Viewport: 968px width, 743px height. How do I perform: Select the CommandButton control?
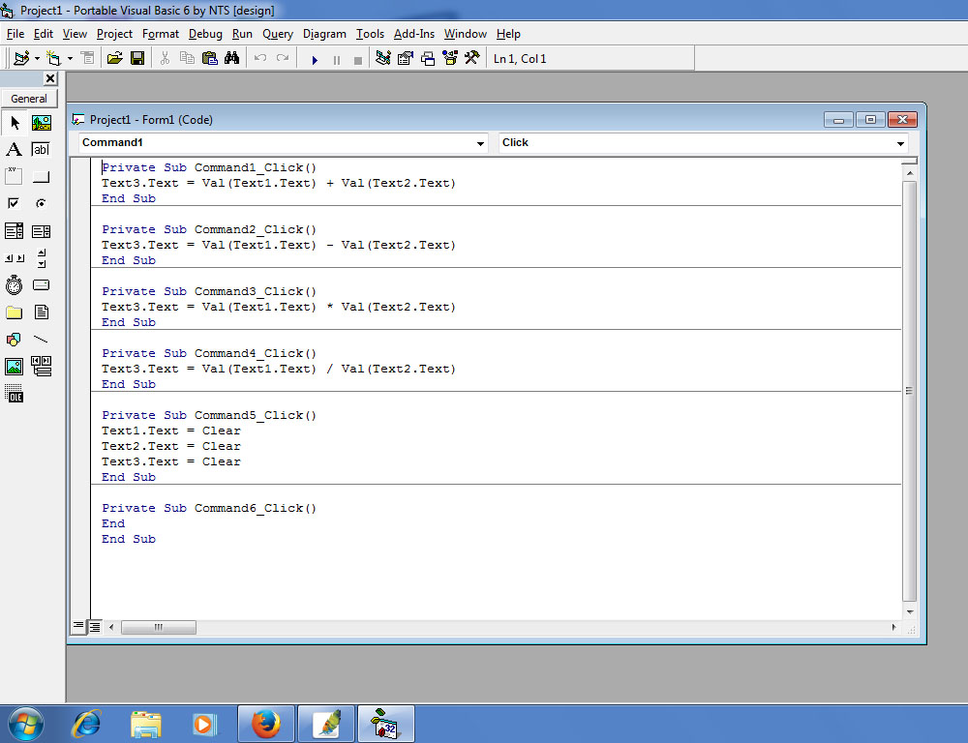41,176
